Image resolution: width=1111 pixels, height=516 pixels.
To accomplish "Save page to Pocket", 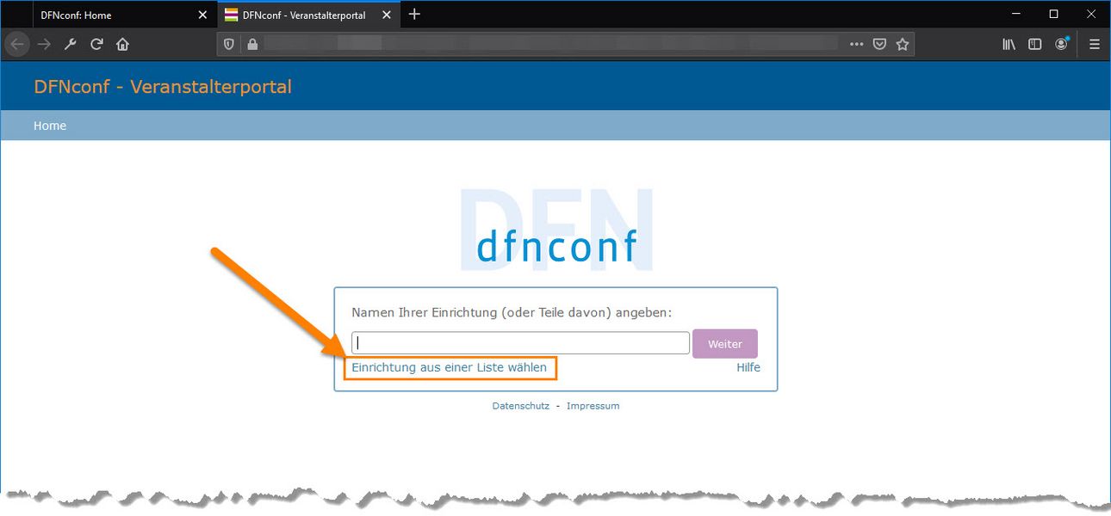I will [879, 44].
